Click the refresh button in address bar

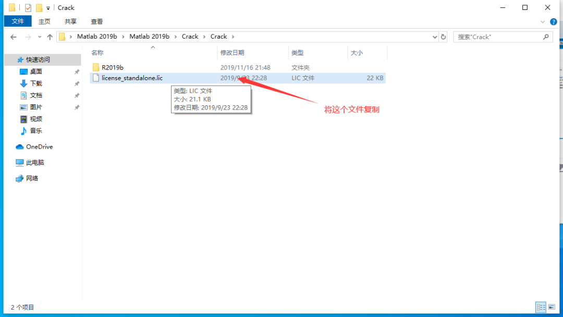coord(444,36)
